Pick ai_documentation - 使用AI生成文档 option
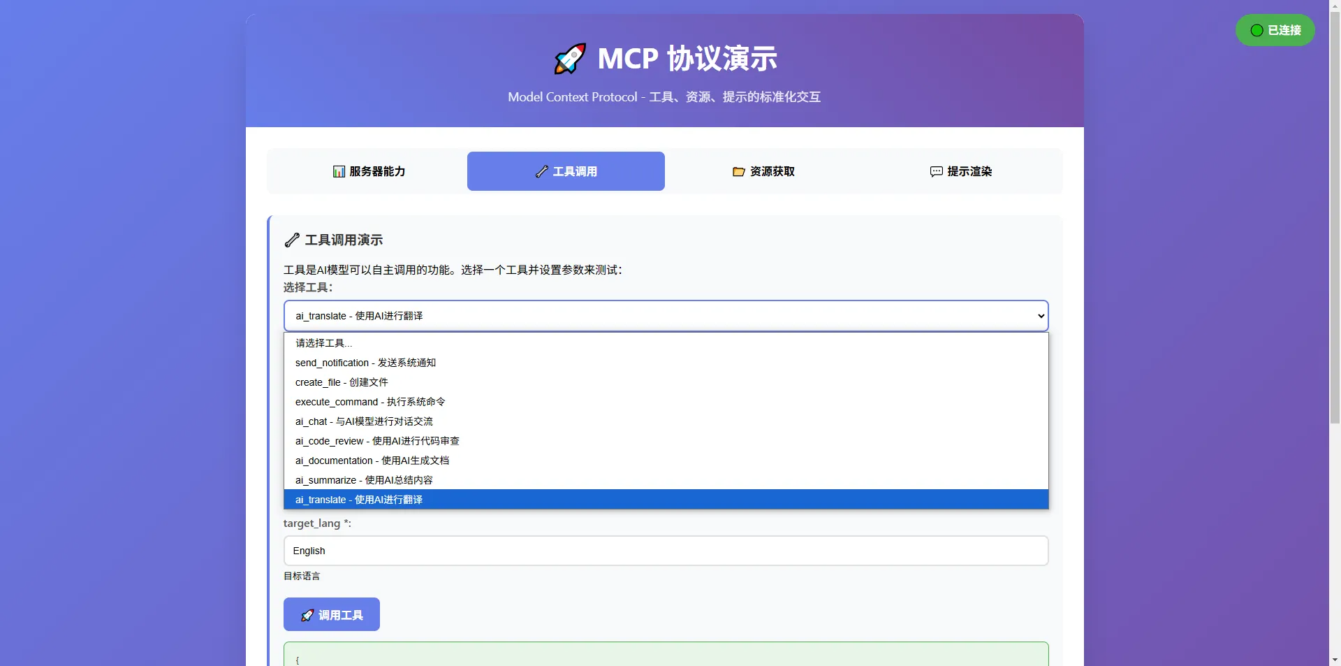The width and height of the screenshot is (1341, 666). coord(666,461)
